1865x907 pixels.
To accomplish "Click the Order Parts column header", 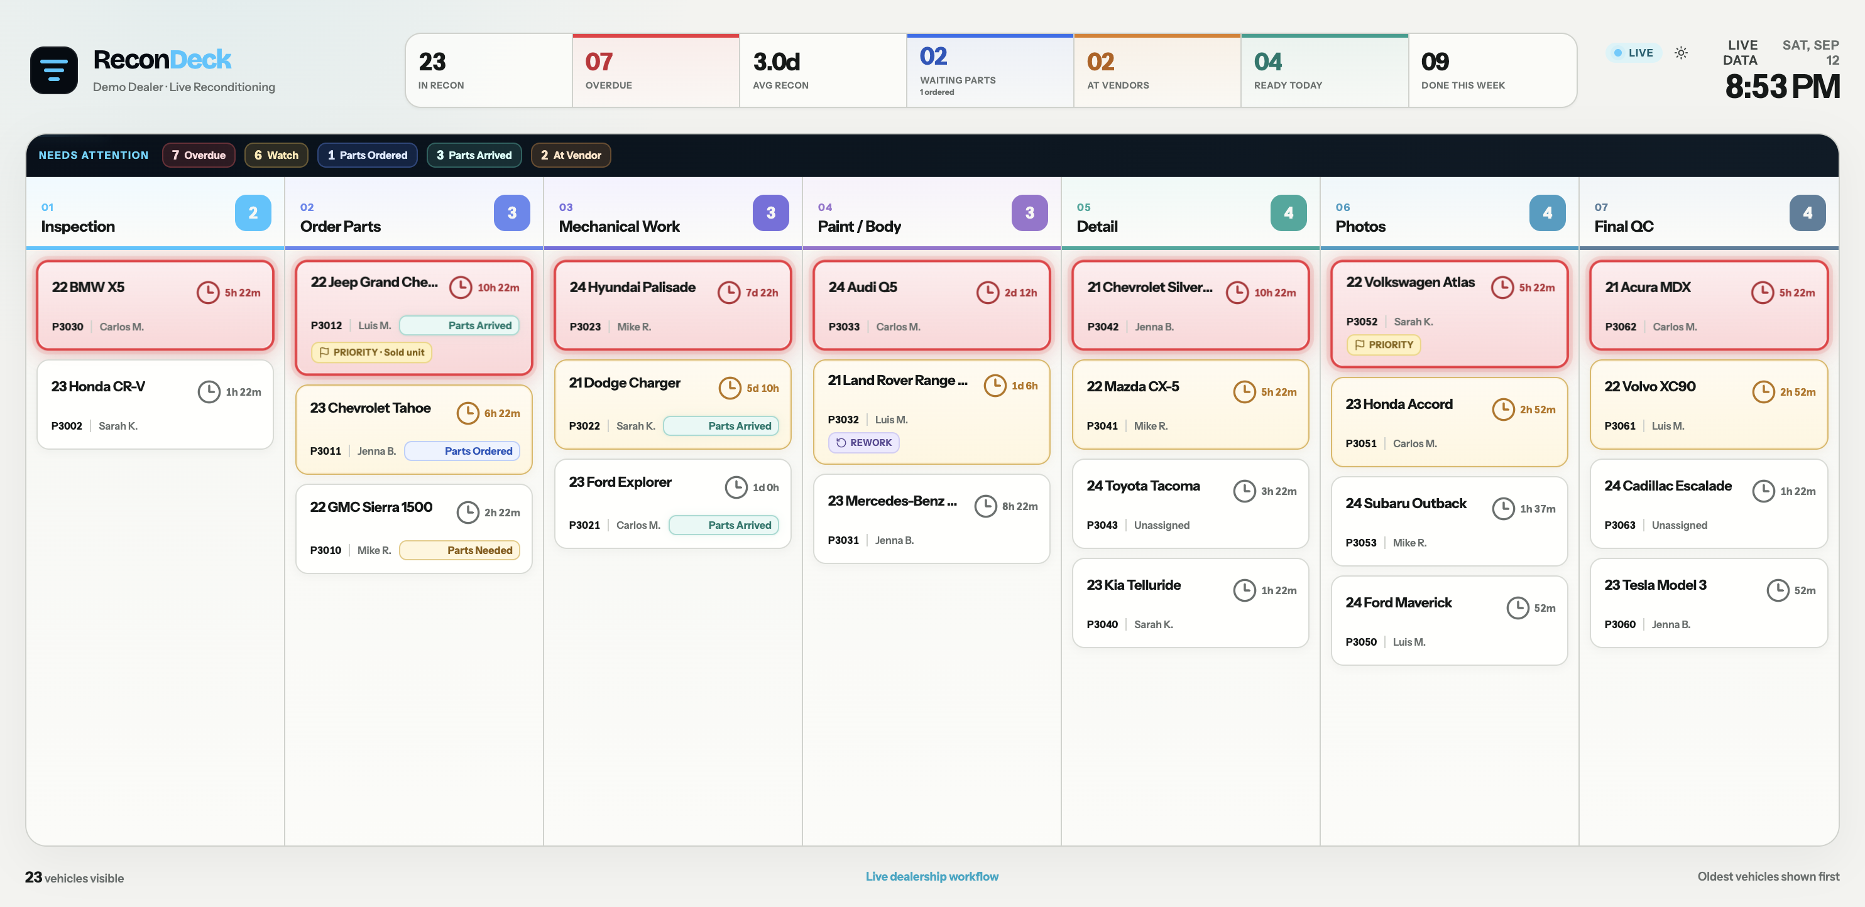I will click(x=413, y=213).
